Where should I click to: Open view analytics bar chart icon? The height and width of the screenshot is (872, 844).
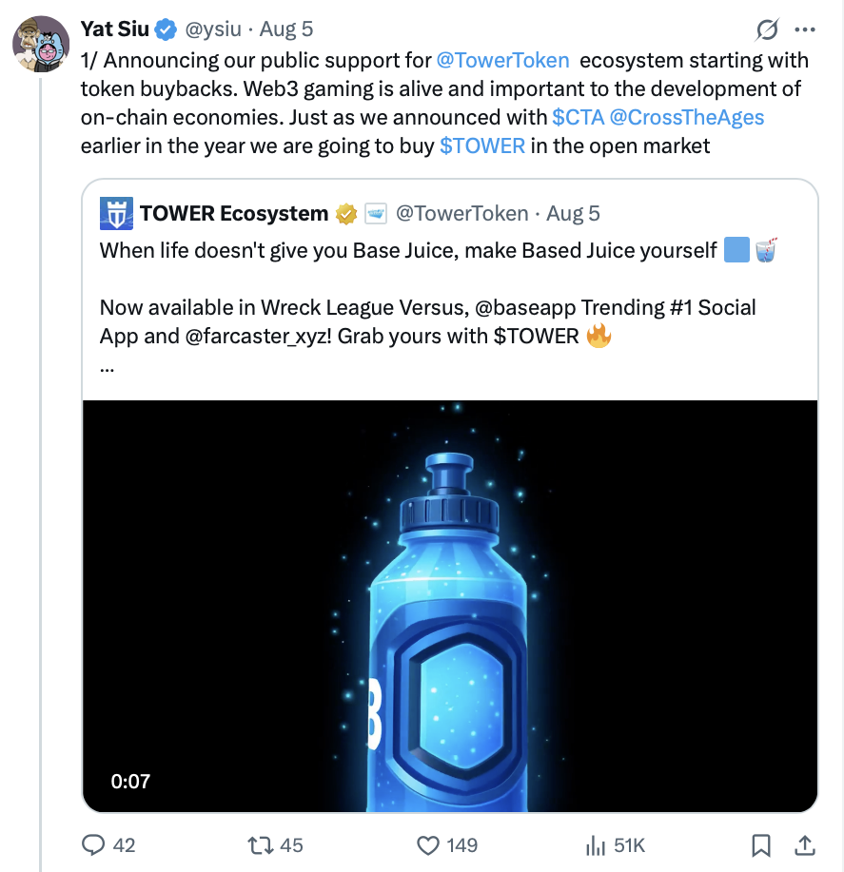pyautogui.click(x=596, y=845)
